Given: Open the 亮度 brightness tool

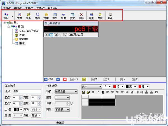Looking at the screenshot, I should (100, 16).
